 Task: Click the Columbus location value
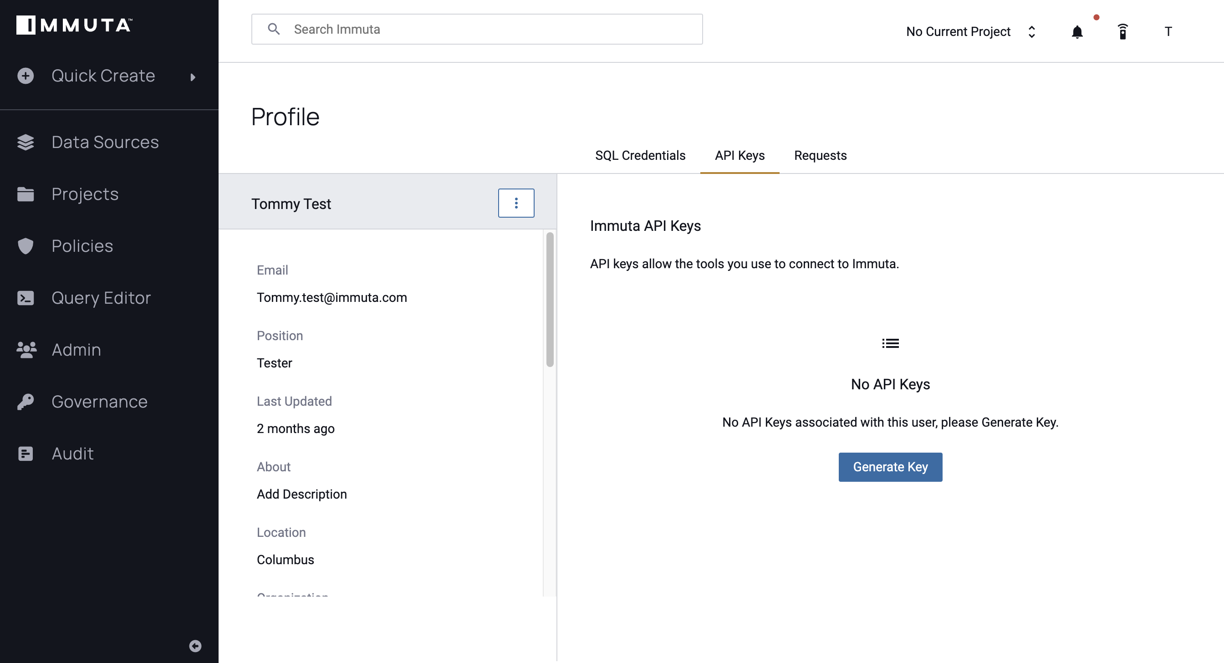(285, 560)
